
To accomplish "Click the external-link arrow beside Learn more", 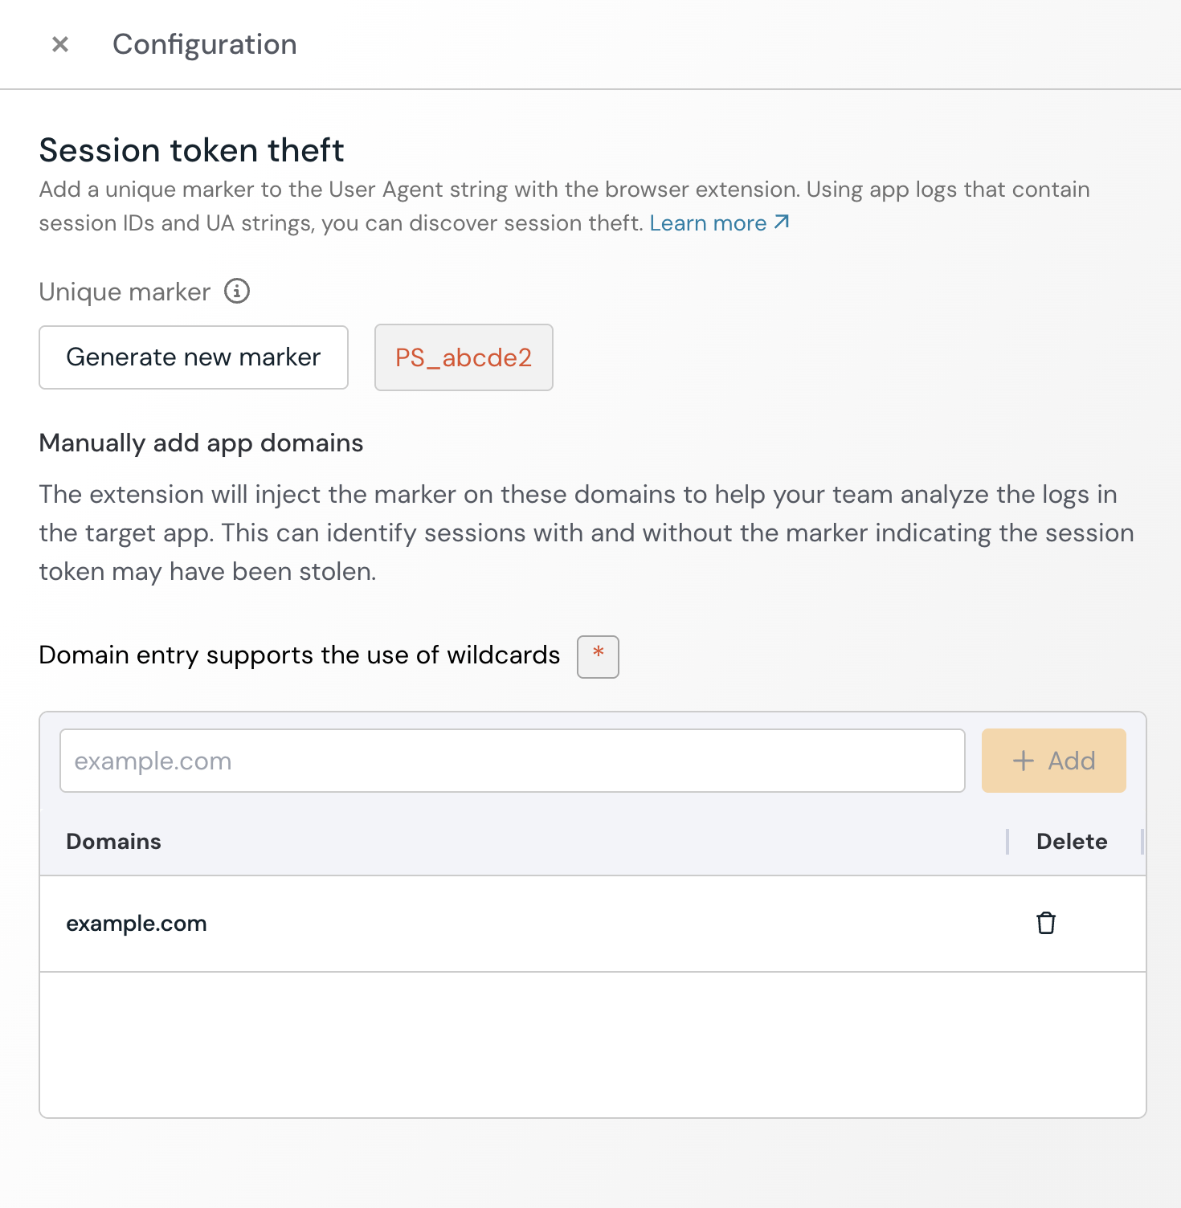I will click(x=782, y=222).
